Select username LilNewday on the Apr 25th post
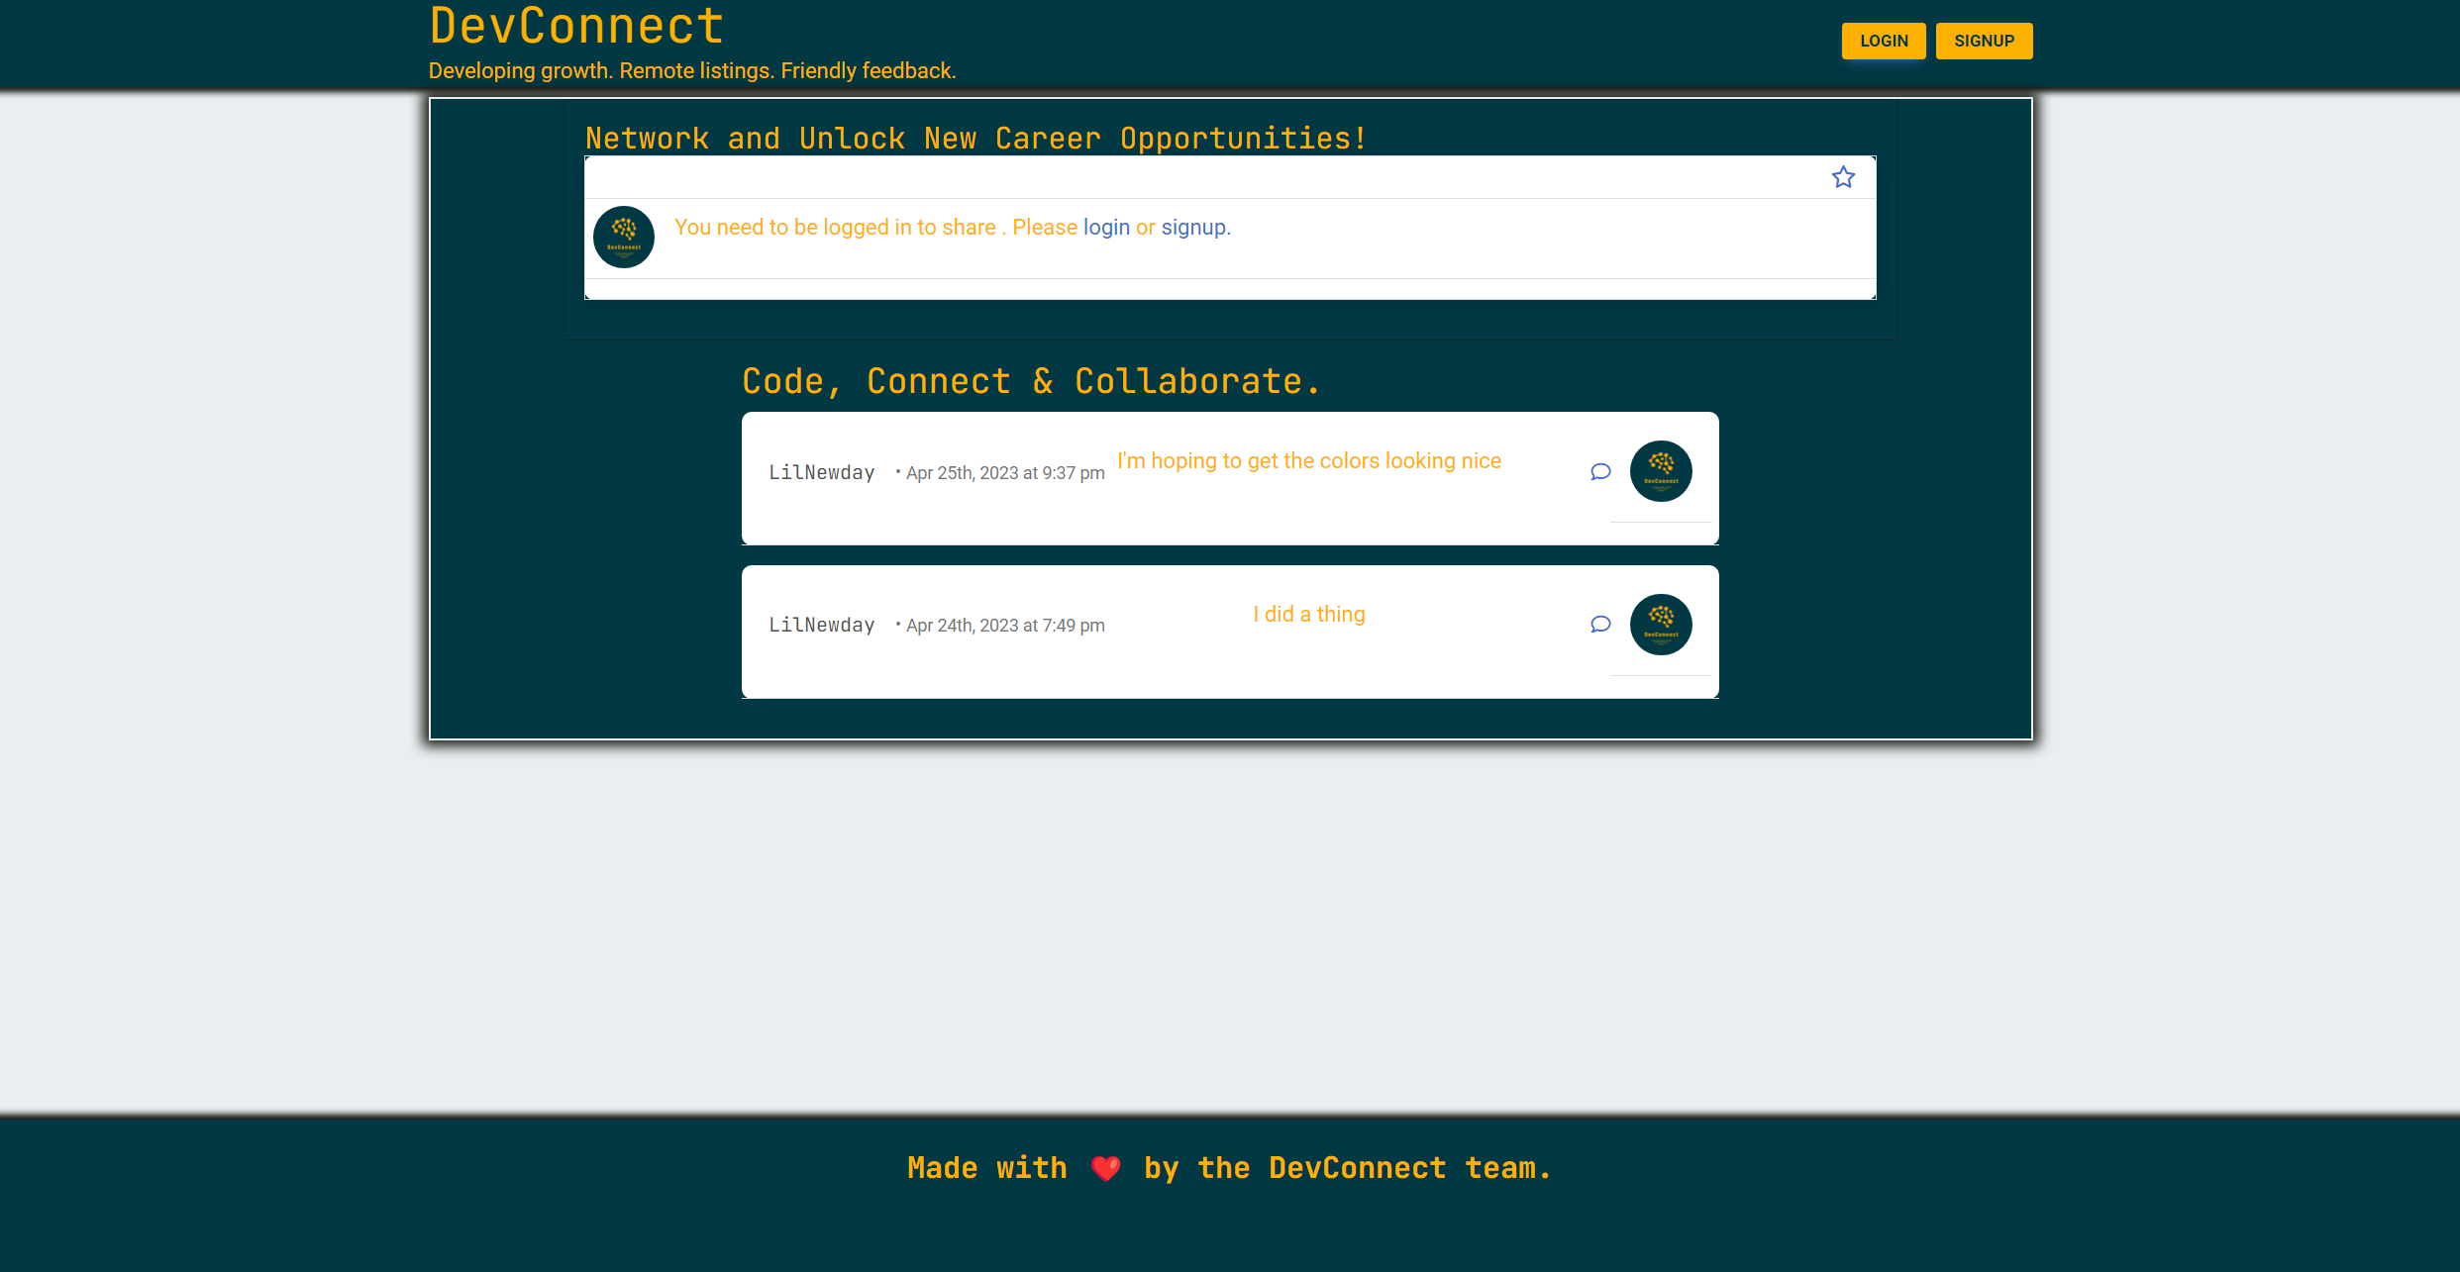The width and height of the screenshot is (2460, 1272). [822, 472]
